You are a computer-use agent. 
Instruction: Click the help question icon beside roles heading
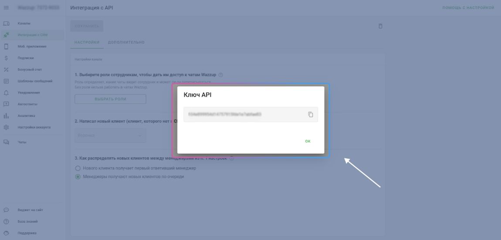coord(221,75)
